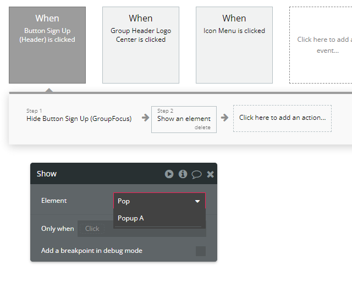Open the Button Sign Up (Header) clicked event
This screenshot has width=352, height=282.
point(47,45)
